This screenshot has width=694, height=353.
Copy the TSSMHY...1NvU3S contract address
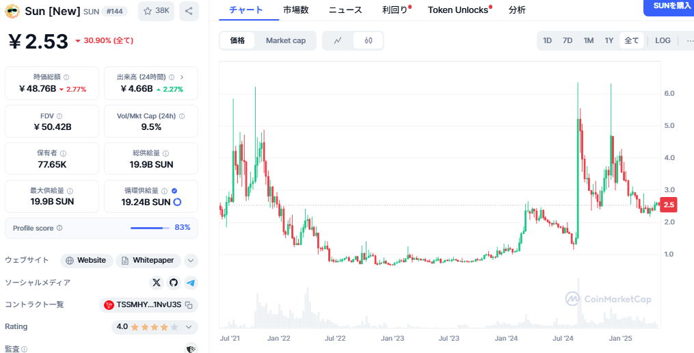189,305
